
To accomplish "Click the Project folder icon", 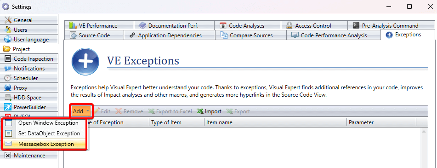I will [x=7, y=49].
